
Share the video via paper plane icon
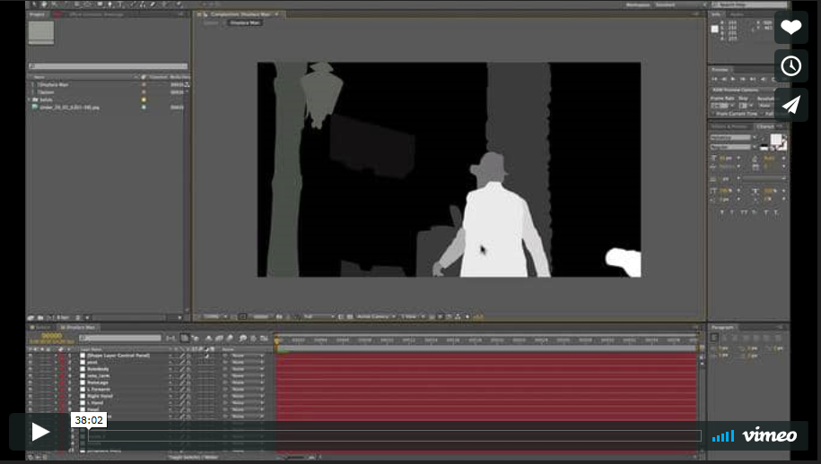[x=790, y=105]
